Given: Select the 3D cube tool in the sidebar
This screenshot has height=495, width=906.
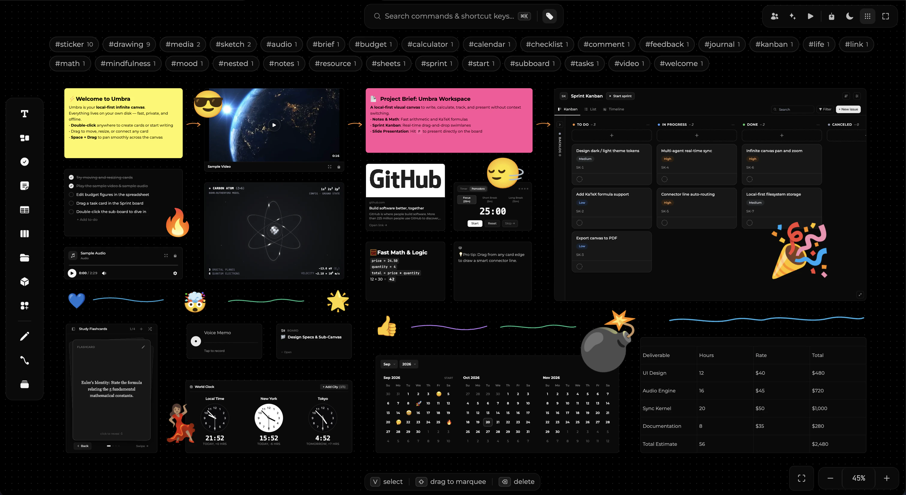Looking at the screenshot, I should (x=24, y=281).
